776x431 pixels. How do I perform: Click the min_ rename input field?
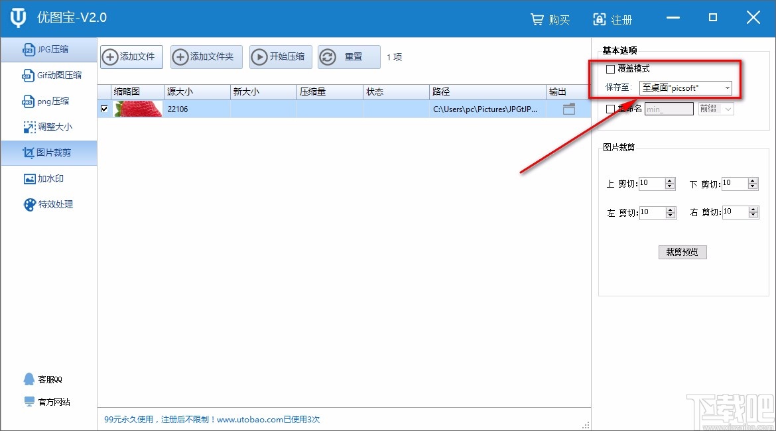[x=669, y=109]
